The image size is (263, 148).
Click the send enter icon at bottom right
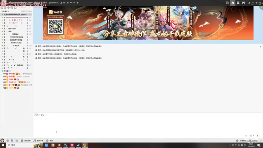[x=246, y=136]
